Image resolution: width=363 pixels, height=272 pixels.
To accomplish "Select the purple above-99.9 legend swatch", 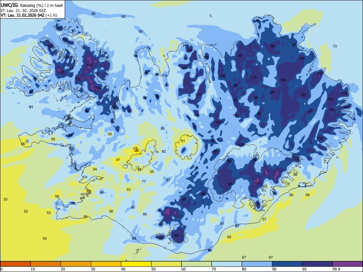I will pos(347,264).
